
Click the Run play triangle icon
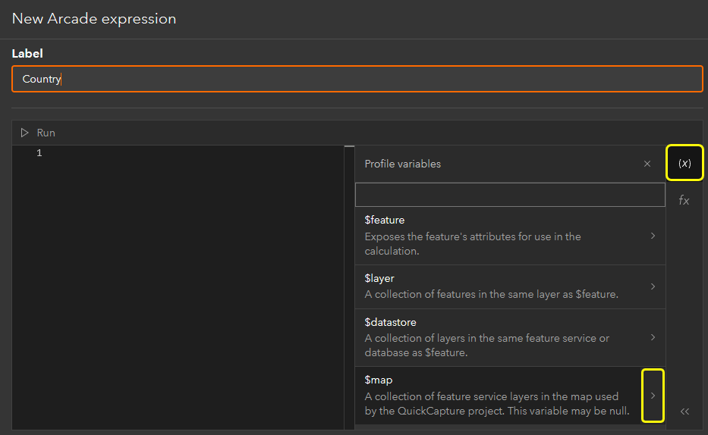[x=25, y=133]
